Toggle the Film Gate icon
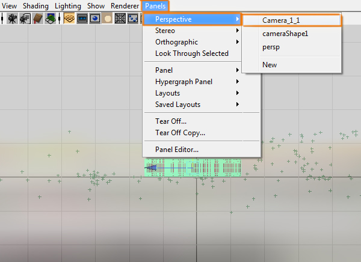This screenshot has width=361, height=262. pos(82,19)
